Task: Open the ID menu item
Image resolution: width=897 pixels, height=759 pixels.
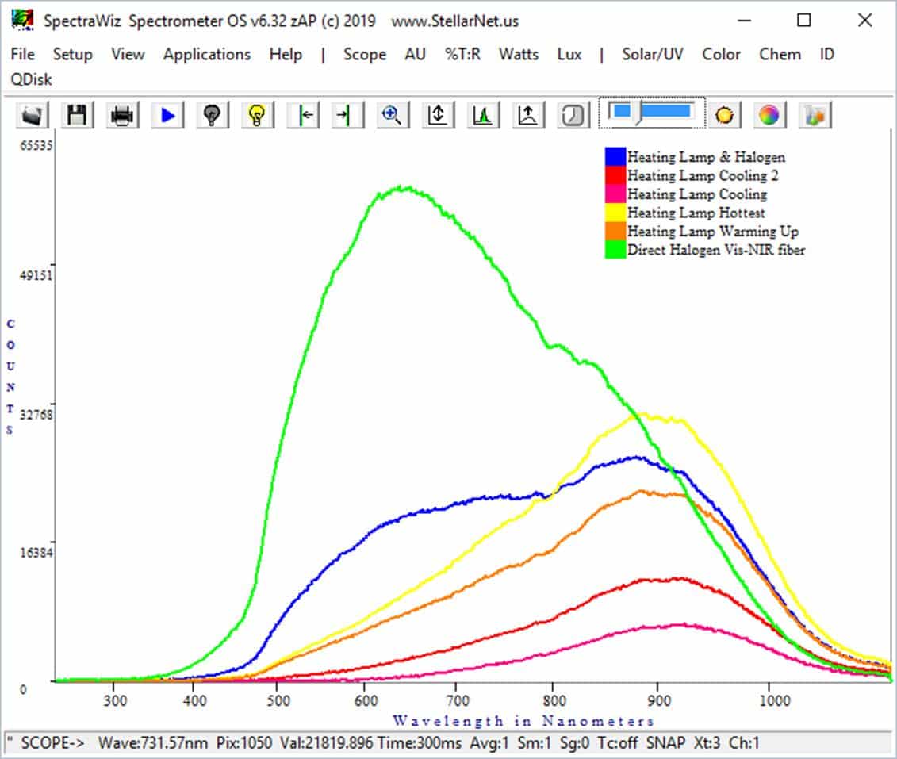Action: [x=826, y=55]
